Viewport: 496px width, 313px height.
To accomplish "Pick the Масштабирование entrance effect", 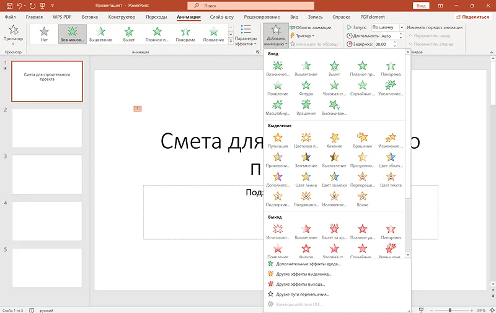I will [278, 107].
